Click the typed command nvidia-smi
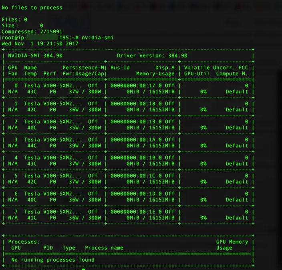This screenshot has width=282, height=270. click(97, 38)
